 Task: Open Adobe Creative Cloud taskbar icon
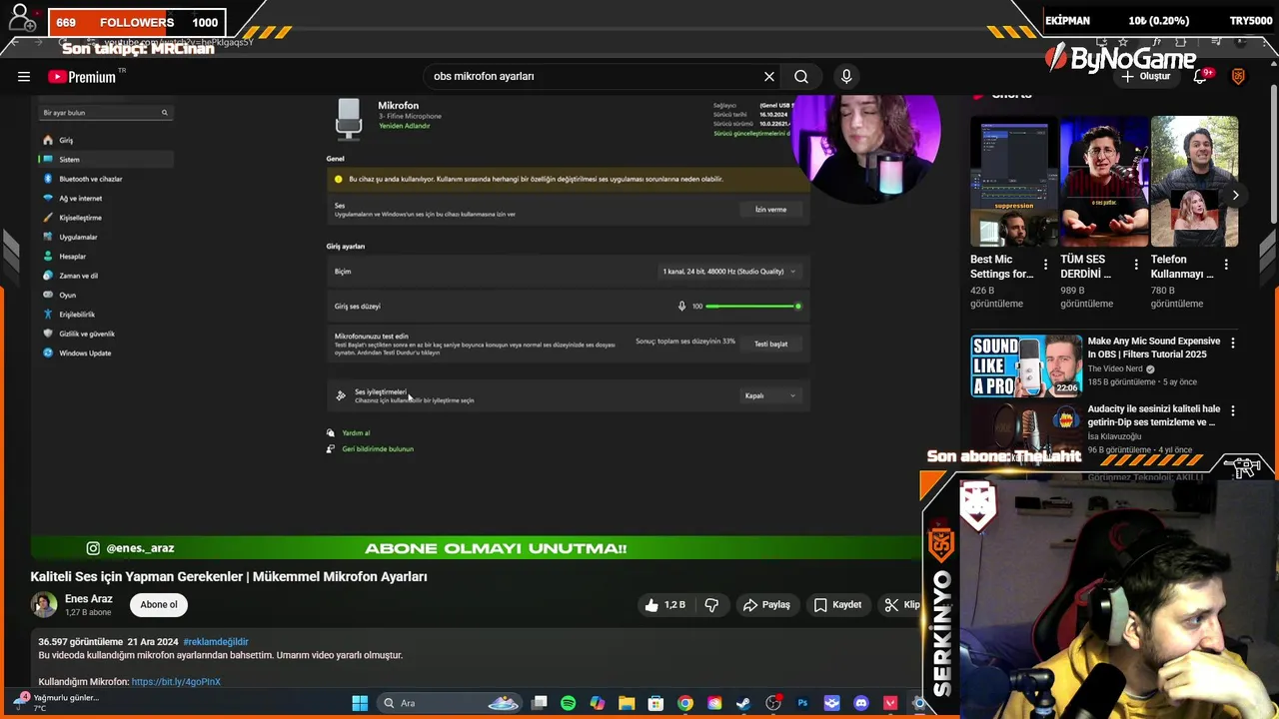(x=714, y=703)
